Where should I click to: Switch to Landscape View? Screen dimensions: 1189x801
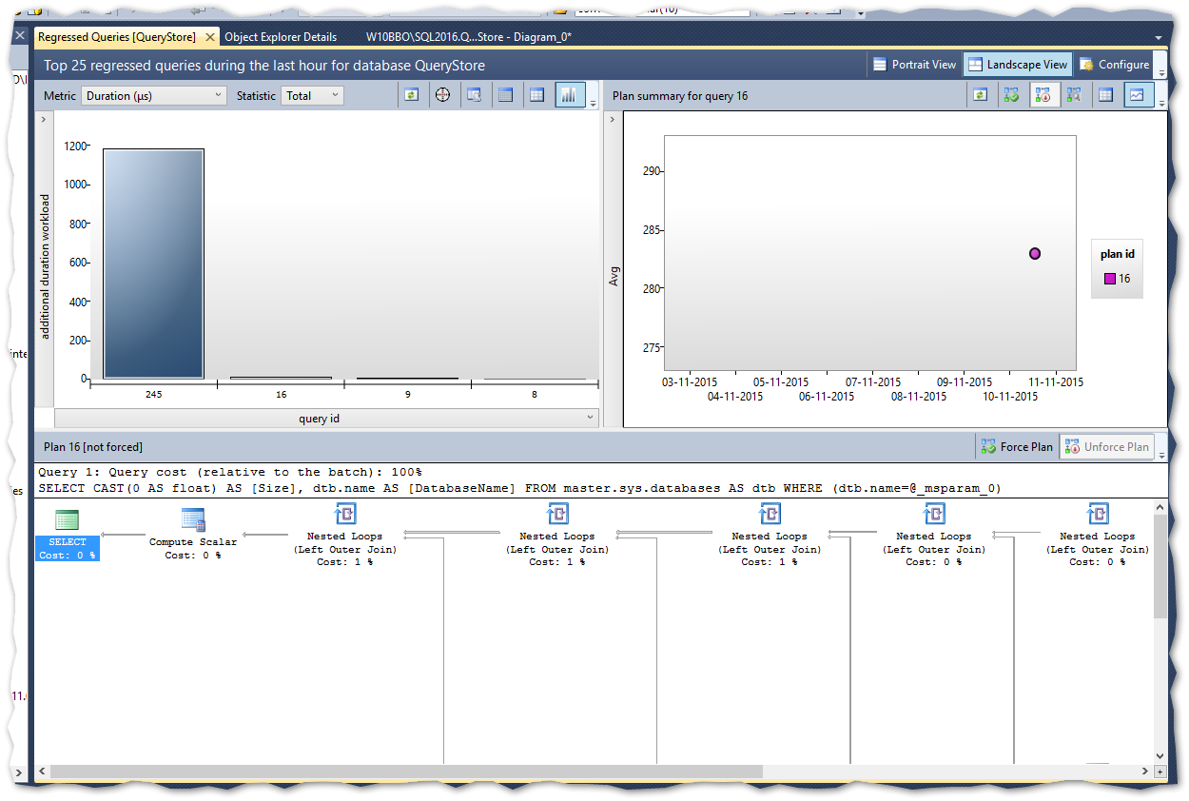coord(1018,65)
